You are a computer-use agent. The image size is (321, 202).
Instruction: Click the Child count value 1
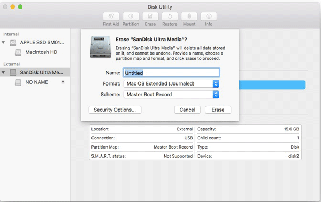(298, 138)
